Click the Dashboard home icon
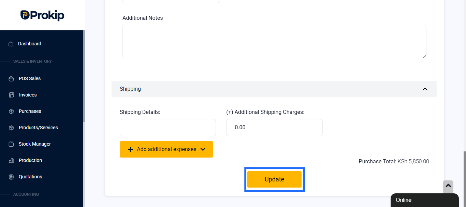This screenshot has width=466, height=207. tap(11, 44)
